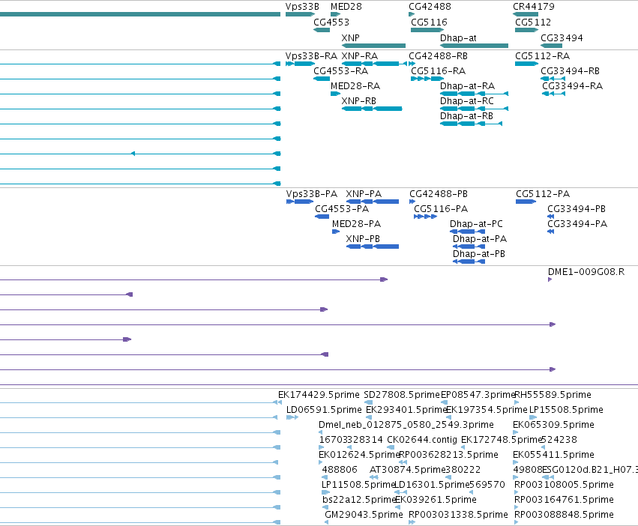Screen dimensions: 638x526
Task: Click transcript XNP-RA label
Action: tap(360, 55)
